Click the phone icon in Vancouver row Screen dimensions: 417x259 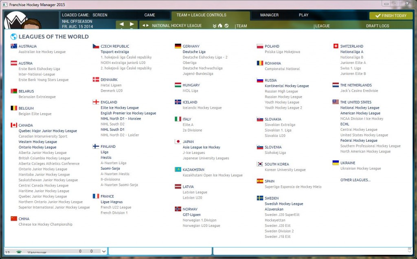(19, 252)
